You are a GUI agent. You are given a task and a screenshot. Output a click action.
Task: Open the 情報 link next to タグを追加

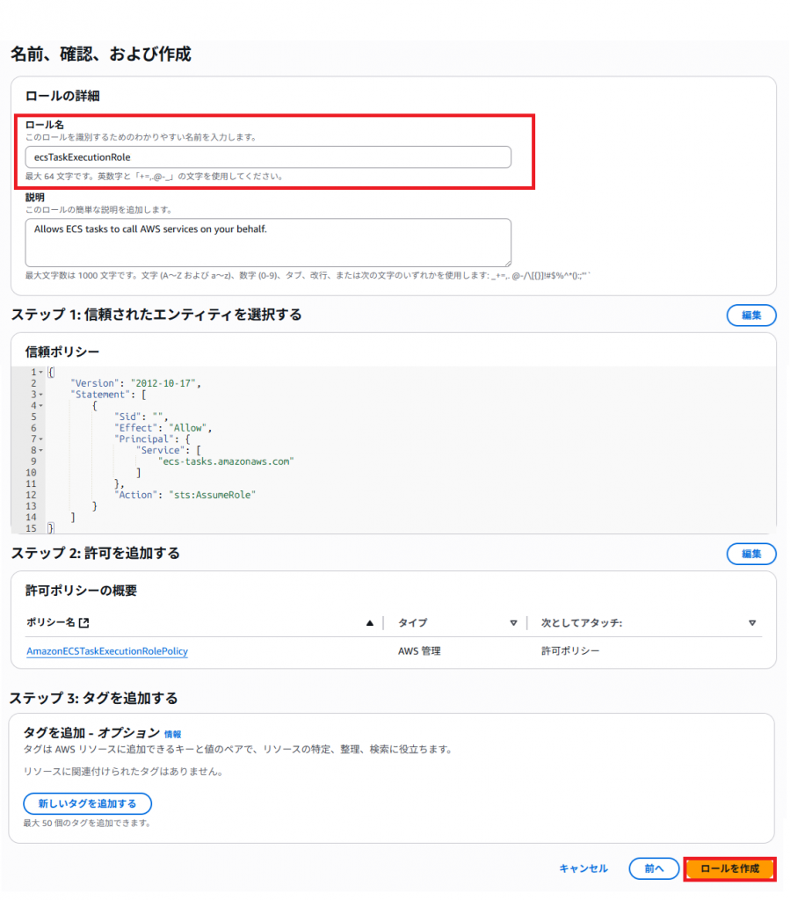(x=172, y=734)
